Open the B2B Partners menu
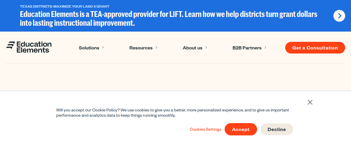This screenshot has height=143, width=351. click(x=247, y=48)
